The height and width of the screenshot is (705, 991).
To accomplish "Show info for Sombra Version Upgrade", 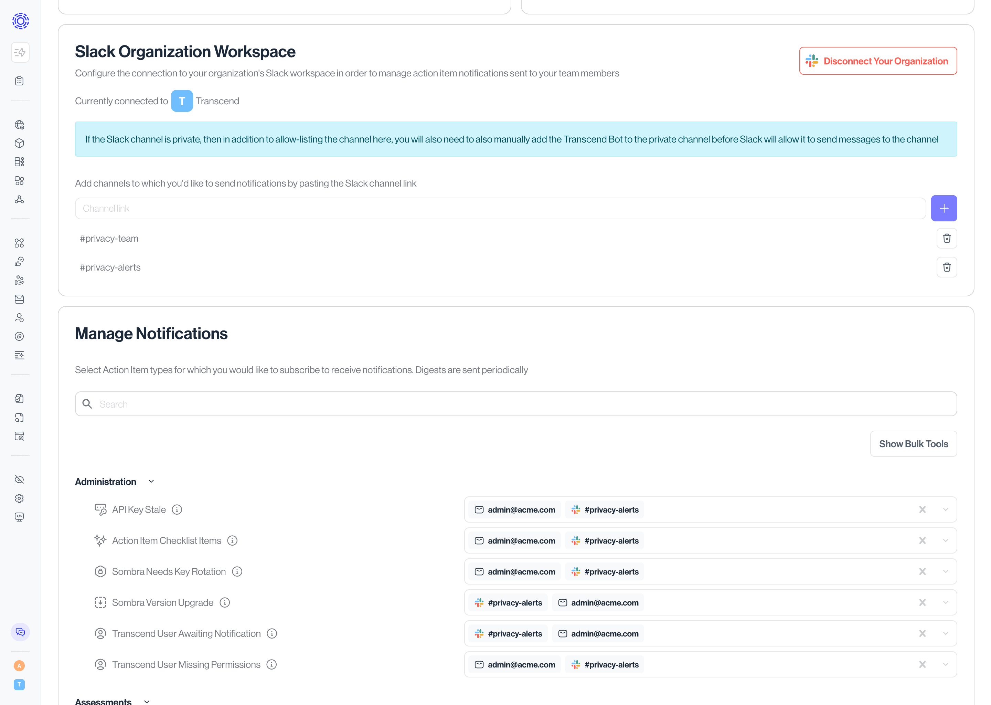I will [x=225, y=602].
